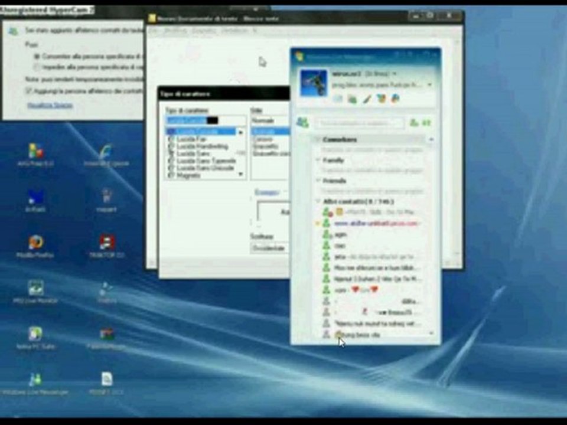The image size is (567, 425).
Task: Select 'Lucida Handwriting' in the font list
Action: [203, 146]
